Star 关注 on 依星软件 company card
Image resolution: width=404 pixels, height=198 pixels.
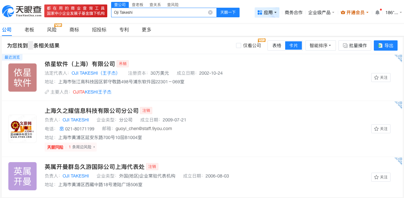(381, 77)
